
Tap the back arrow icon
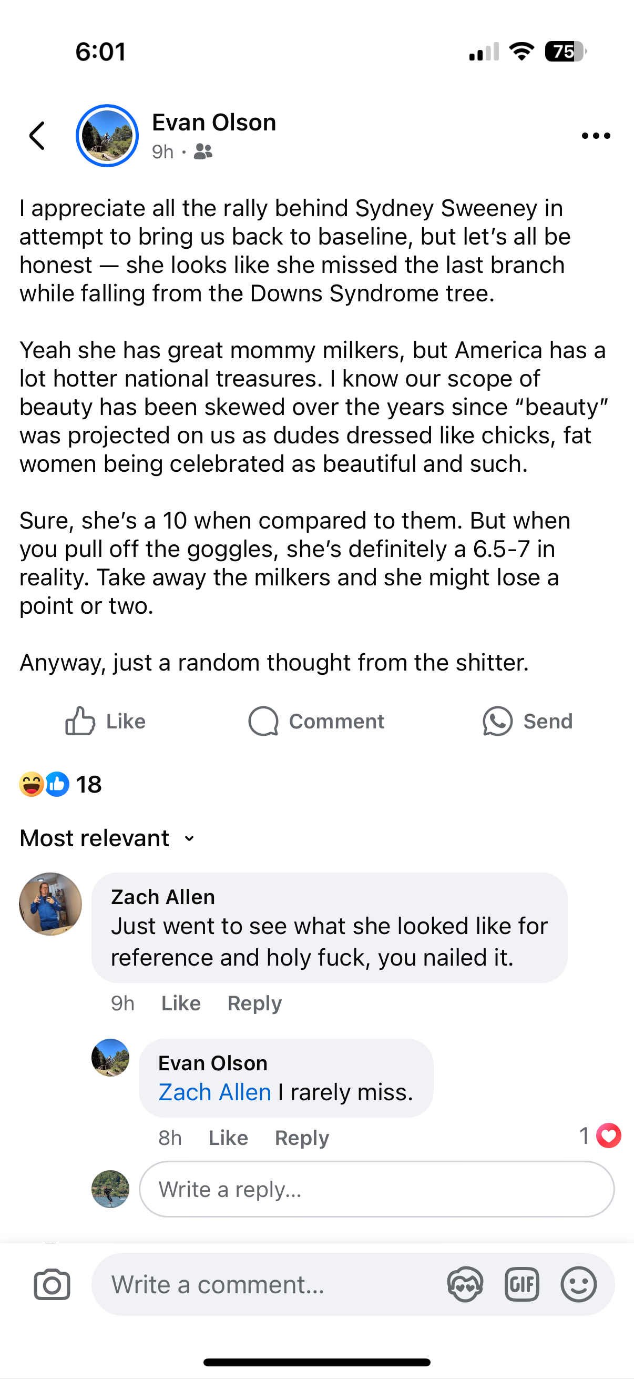click(x=37, y=136)
